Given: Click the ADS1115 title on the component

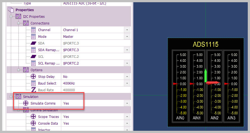Looking at the screenshot, I should click(205, 44).
